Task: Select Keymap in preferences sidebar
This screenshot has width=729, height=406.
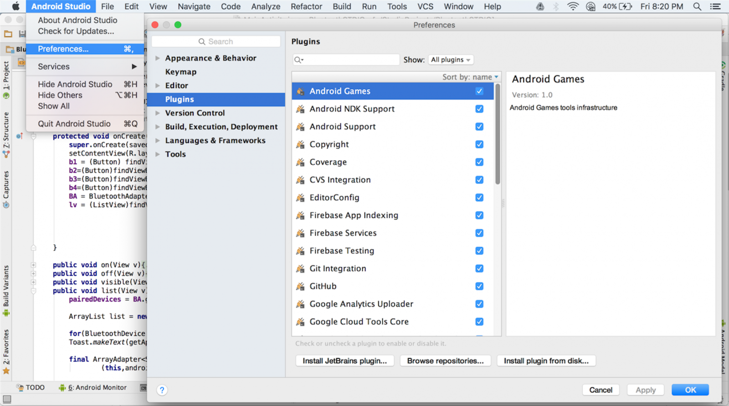Action: tap(181, 72)
